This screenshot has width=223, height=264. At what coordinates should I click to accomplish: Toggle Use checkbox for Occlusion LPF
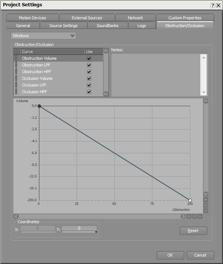point(89,85)
